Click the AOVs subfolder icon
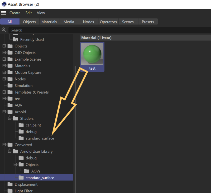Screen dimensions: 211x193 point(27,171)
